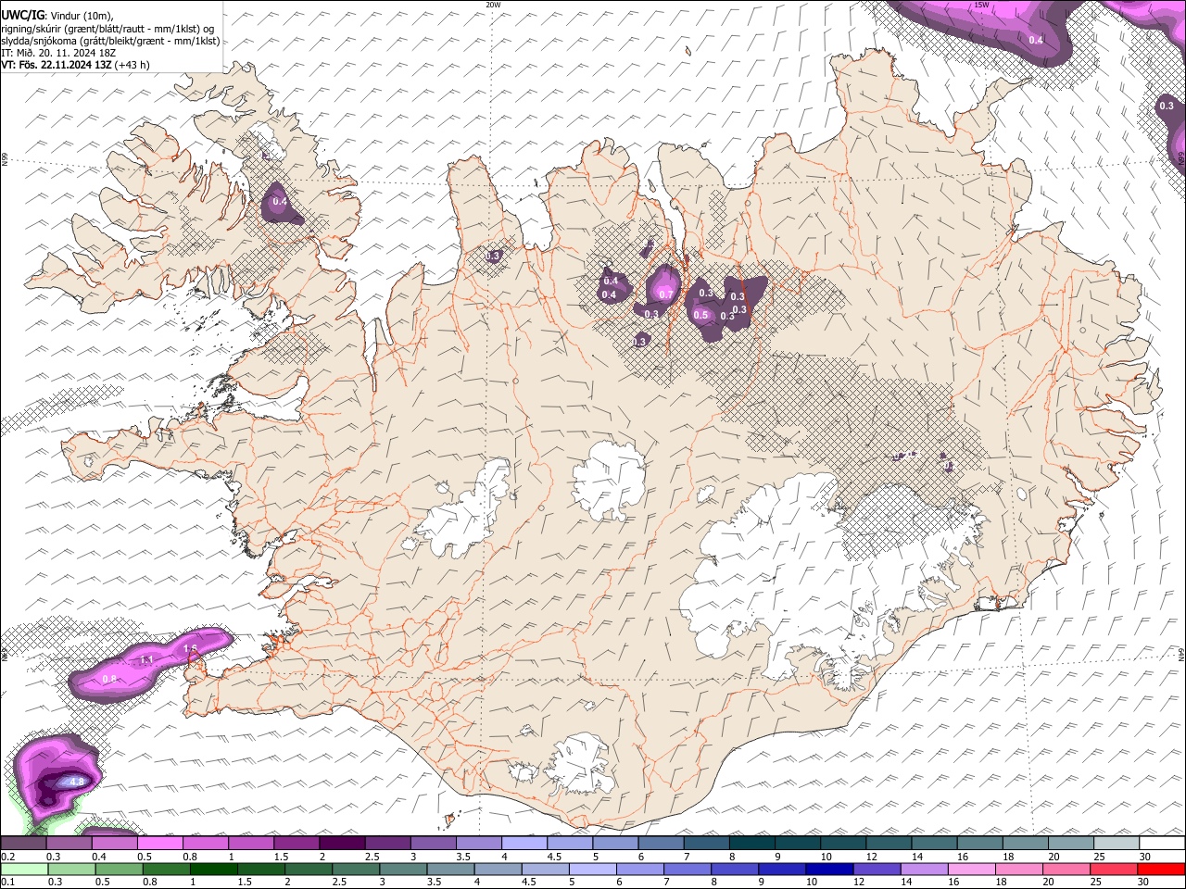Click the valid time 'VT: Fös. 22.11.2024 13Z'
The width and height of the screenshot is (1186, 889).
[x=57, y=65]
